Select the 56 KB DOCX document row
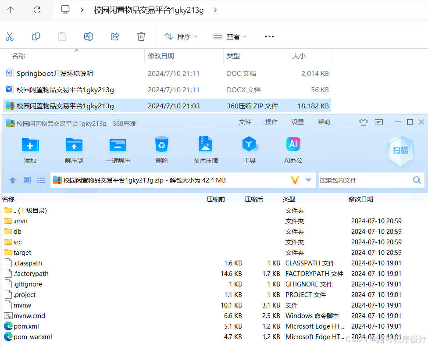 click(167, 90)
